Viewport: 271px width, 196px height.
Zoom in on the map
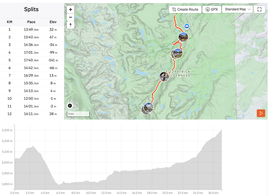coord(70,9)
